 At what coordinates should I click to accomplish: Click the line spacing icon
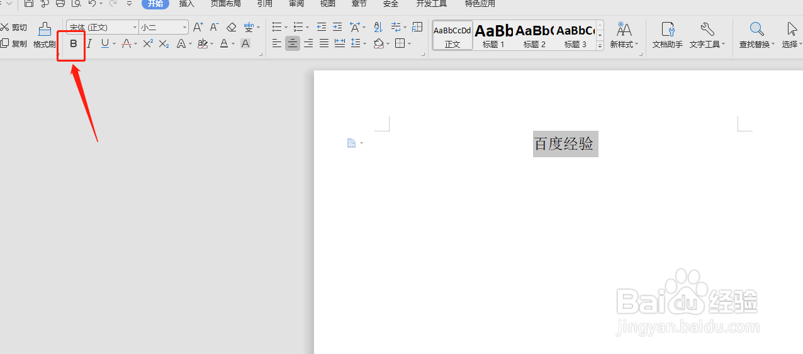356,43
